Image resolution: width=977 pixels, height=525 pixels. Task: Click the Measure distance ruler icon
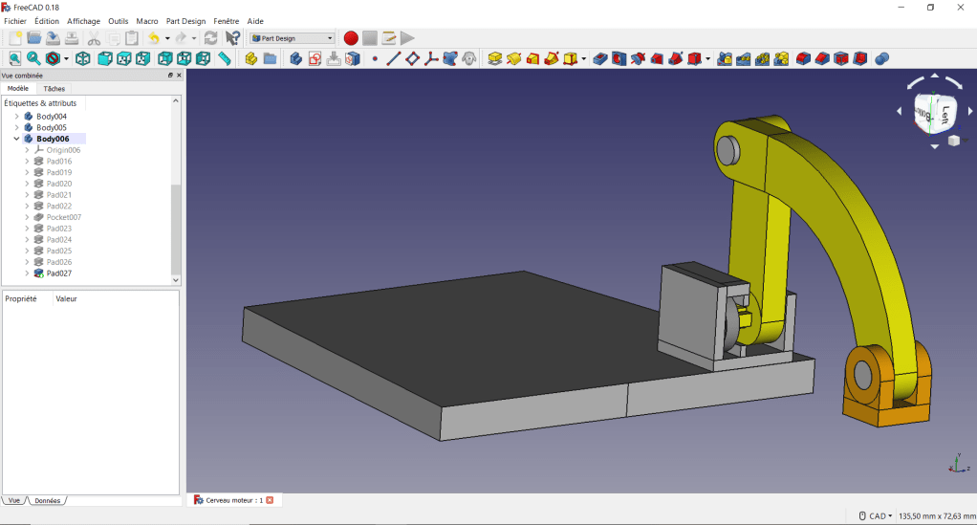tap(225, 59)
